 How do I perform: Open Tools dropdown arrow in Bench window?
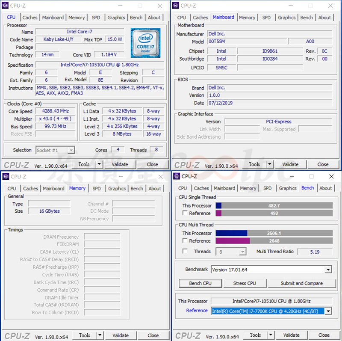pos(271,335)
